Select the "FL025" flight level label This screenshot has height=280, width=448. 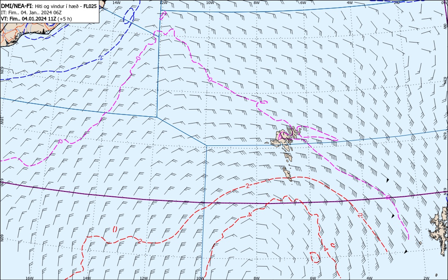tap(90, 6)
